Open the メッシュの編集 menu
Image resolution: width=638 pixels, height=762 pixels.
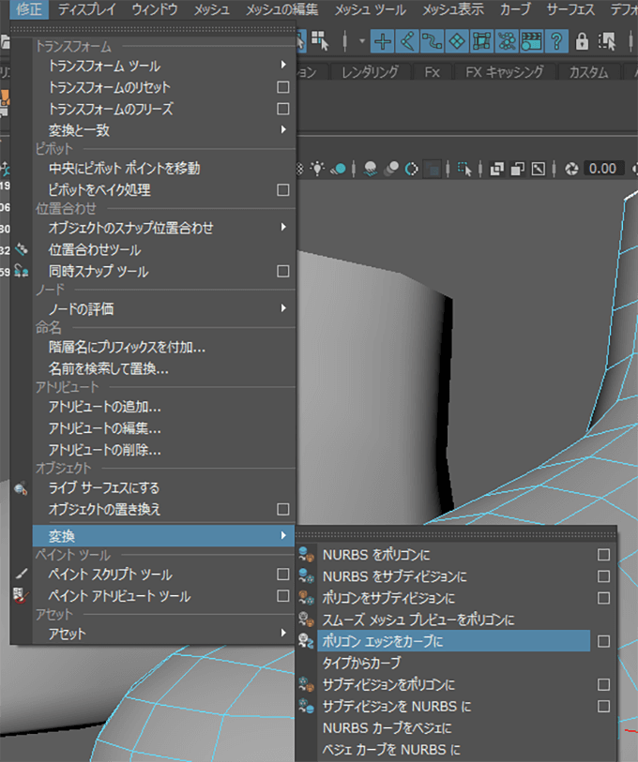point(281,9)
